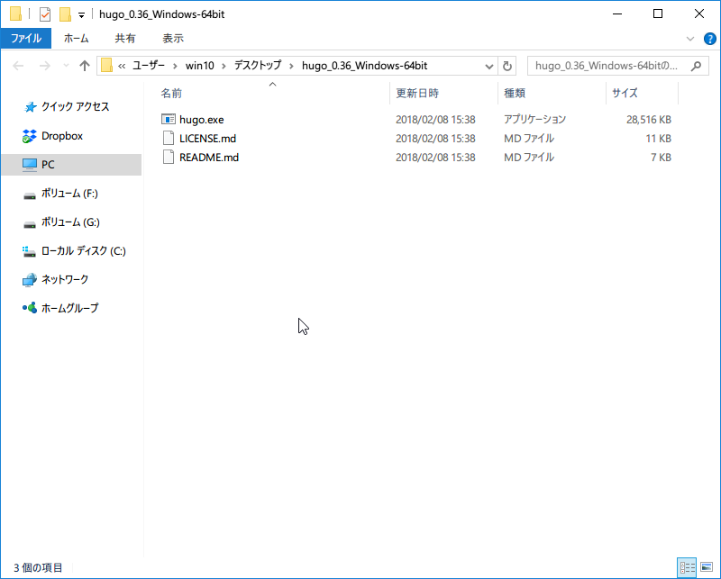Click the ボリューム (G:) drive icon
The height and width of the screenshot is (579, 721).
[30, 224]
